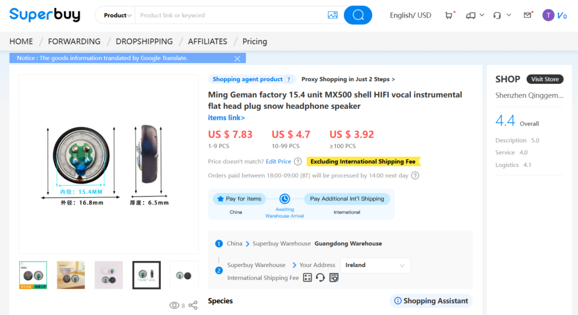Type in the product link search field

click(229, 15)
